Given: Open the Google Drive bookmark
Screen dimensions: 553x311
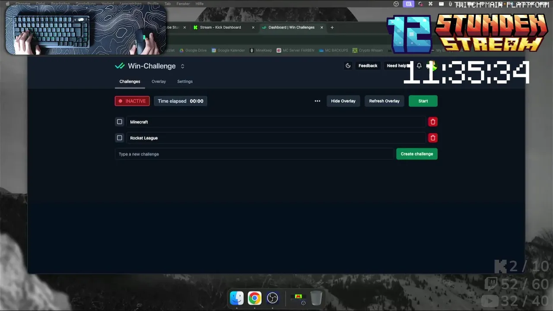Looking at the screenshot, I should coord(193,50).
